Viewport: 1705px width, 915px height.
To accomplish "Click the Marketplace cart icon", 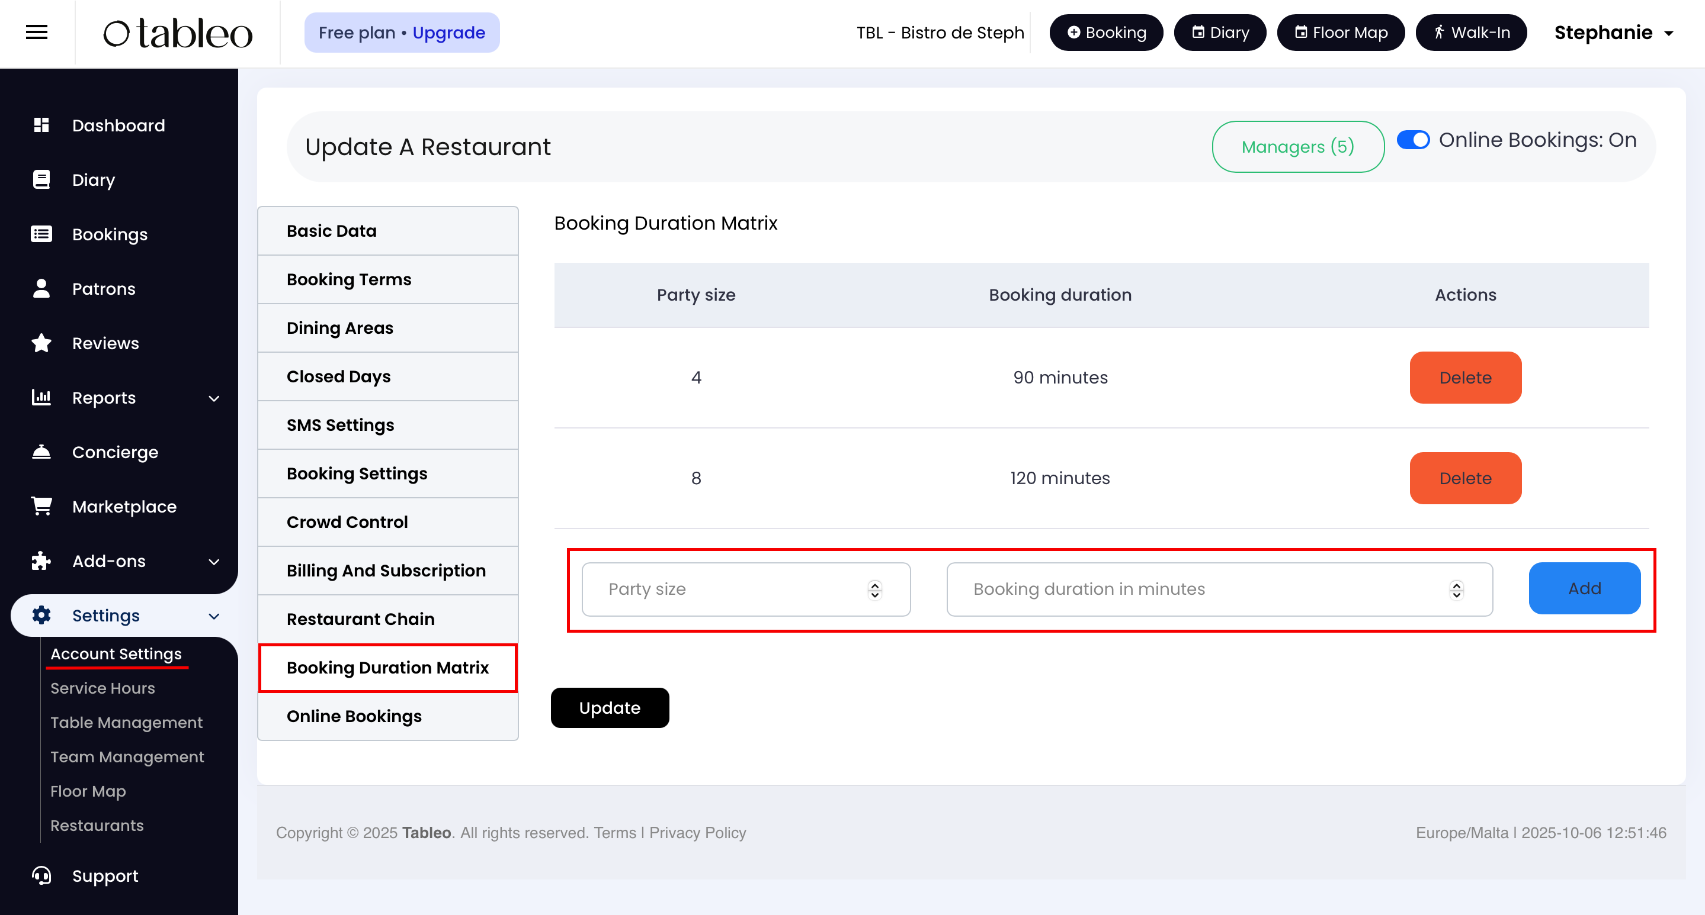I will [41, 507].
